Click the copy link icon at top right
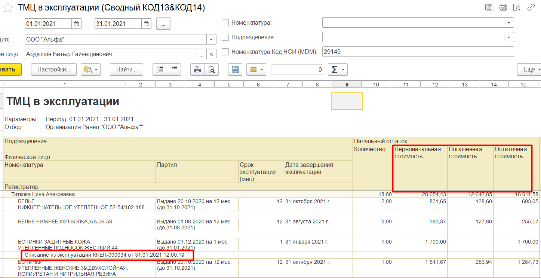This screenshot has height=278, width=541. [x=531, y=7]
